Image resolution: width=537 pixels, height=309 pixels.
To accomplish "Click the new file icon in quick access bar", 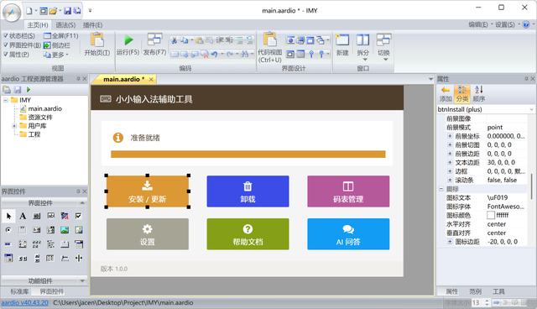I will click(29, 11).
